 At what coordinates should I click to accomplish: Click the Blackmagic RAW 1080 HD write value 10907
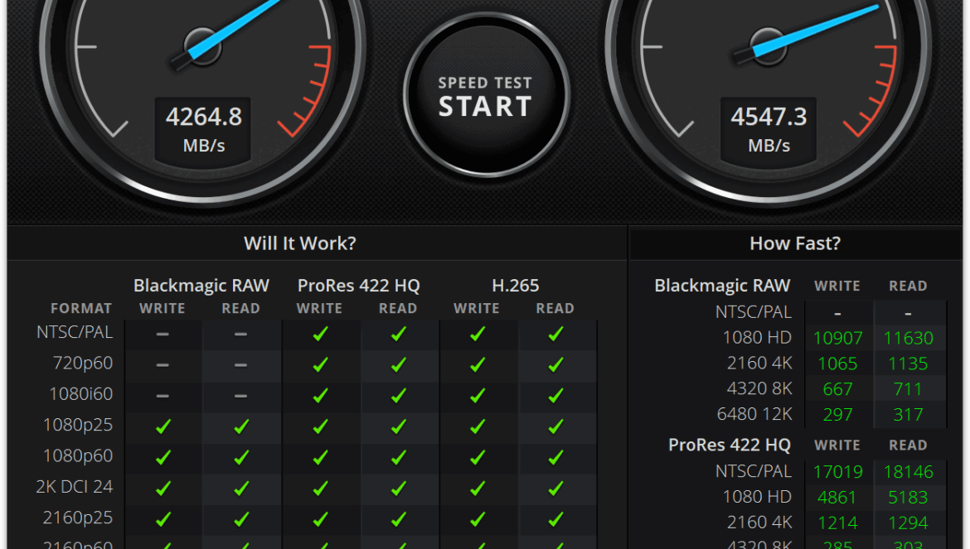click(x=837, y=339)
